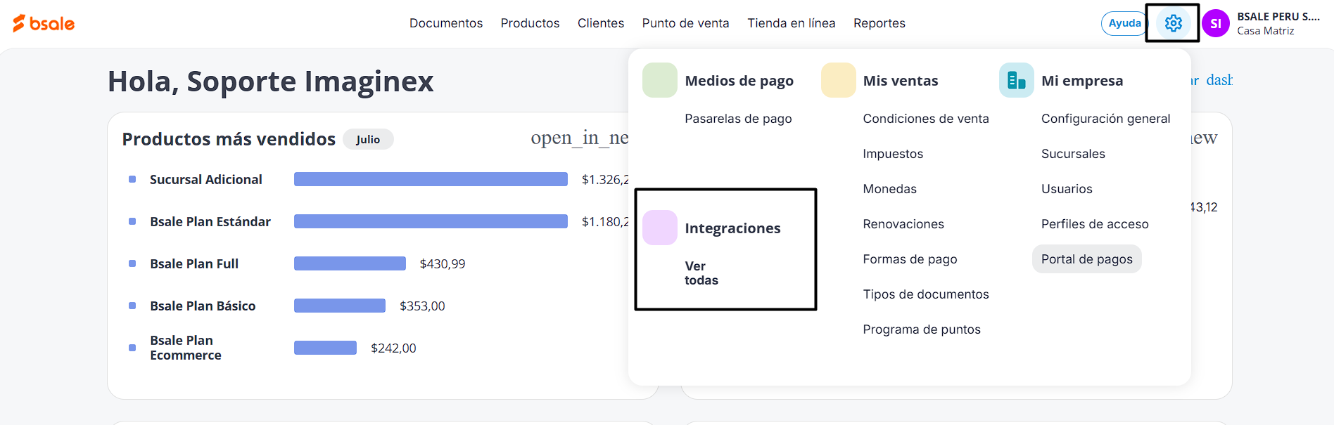
Task: Click the $242,00 amount
Action: tap(393, 348)
